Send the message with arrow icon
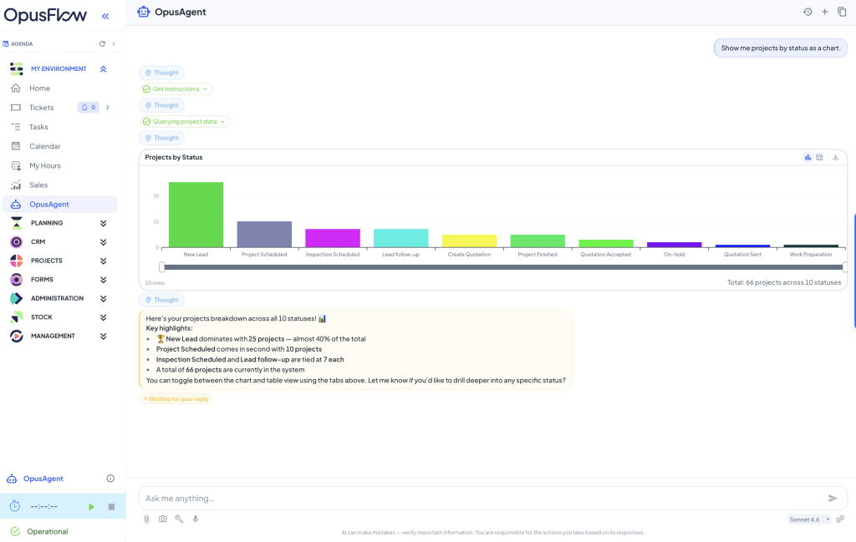Screen dimensions: 856x542 point(833,499)
